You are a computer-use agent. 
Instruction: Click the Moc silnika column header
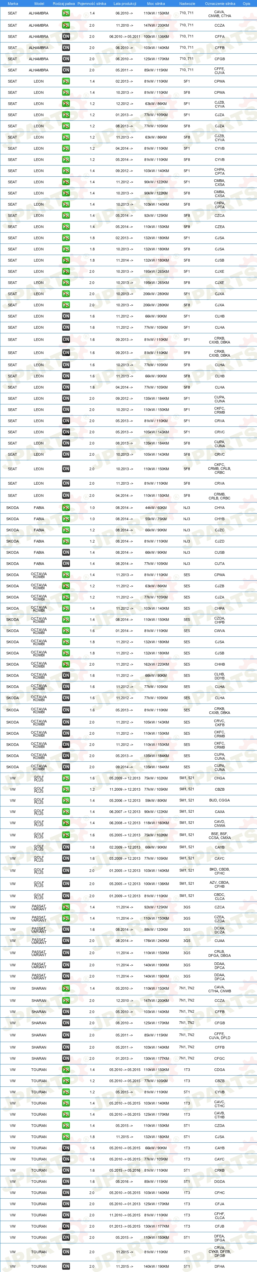[x=156, y=4]
